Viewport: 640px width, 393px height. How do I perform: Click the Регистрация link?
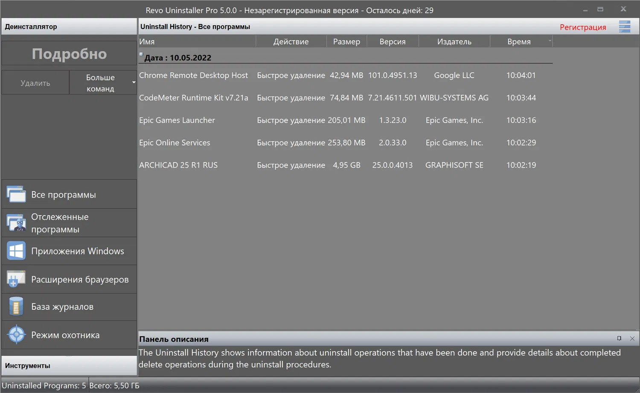pyautogui.click(x=583, y=27)
